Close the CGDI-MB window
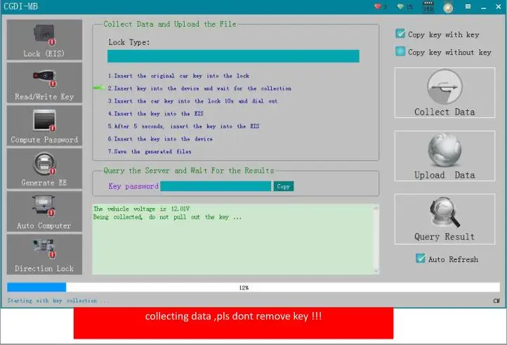This screenshot has height=345, width=507. point(499,6)
